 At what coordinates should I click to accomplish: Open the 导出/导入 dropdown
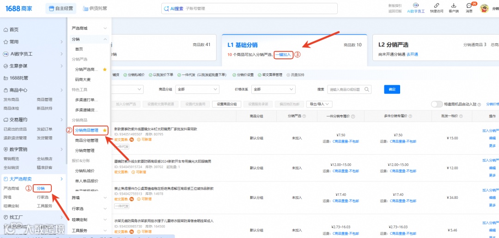pyautogui.click(x=319, y=104)
